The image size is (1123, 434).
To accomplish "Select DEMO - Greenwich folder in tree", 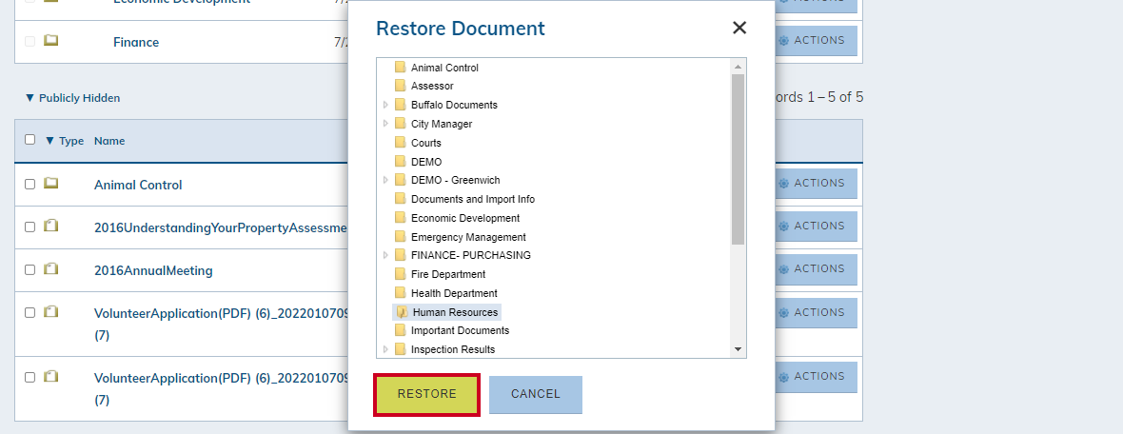I will [456, 181].
